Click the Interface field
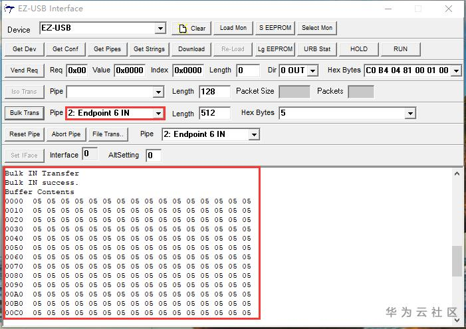Image resolution: width=466 pixels, height=329 pixels. [90, 154]
